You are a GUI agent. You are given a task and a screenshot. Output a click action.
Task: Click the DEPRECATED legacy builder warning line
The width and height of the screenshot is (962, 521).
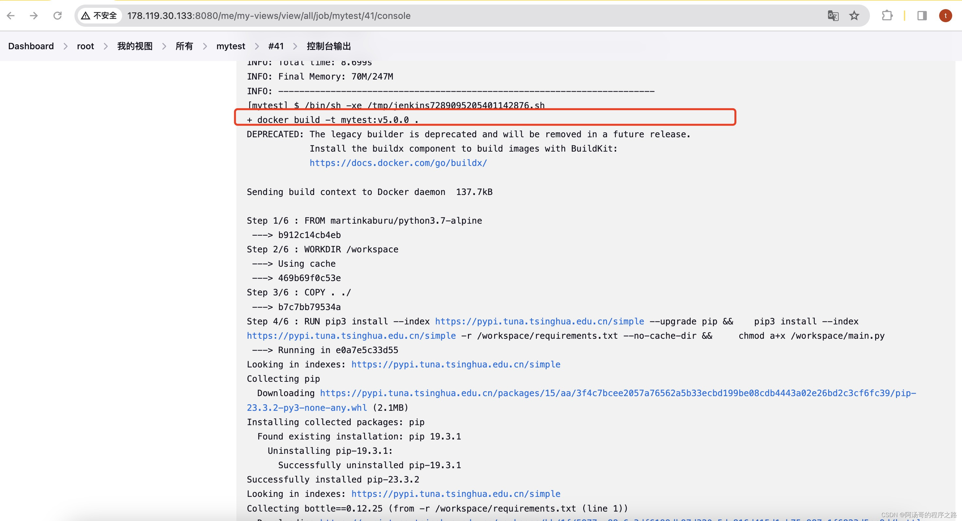click(x=469, y=134)
